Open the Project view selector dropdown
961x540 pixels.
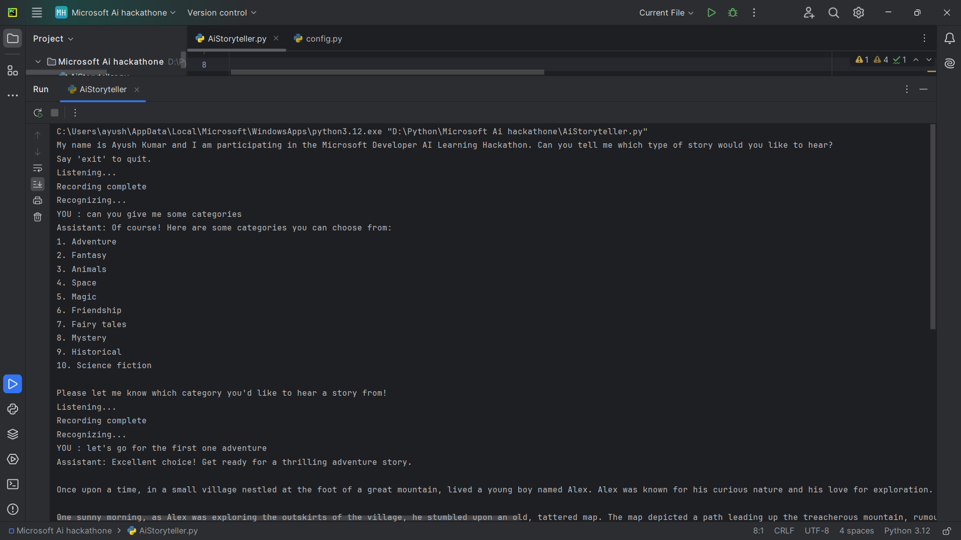point(53,39)
